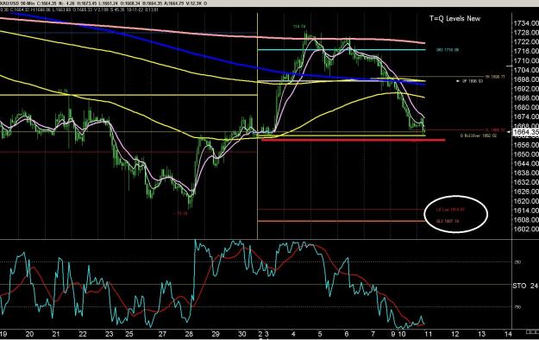539x340 pixels.
Task: Click date label 25 on time axis
Action: click(129, 334)
